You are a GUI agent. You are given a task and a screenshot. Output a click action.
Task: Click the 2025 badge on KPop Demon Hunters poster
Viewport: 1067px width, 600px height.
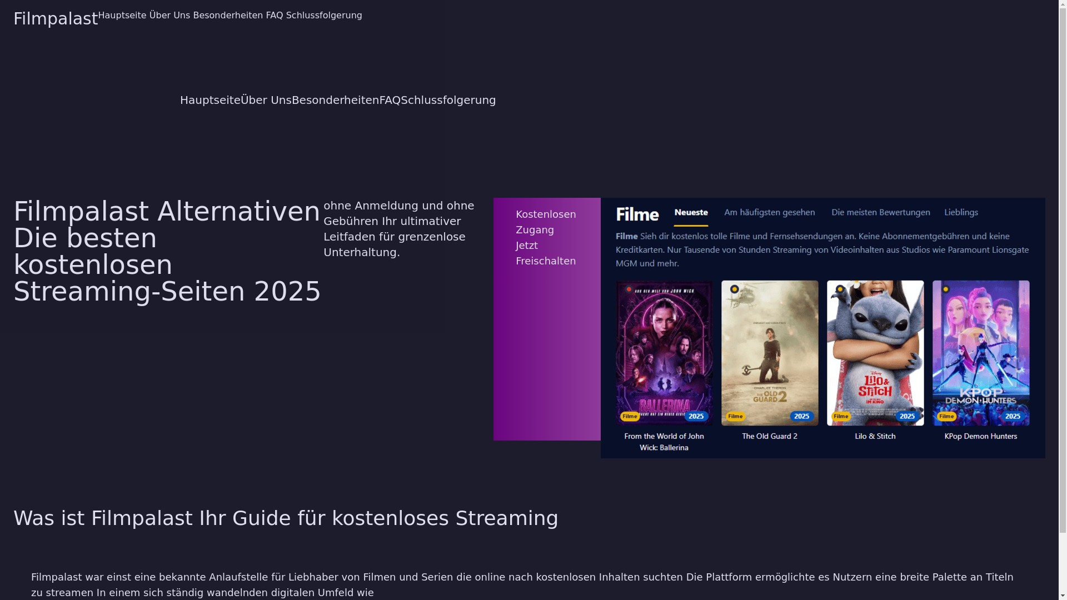point(1013,417)
